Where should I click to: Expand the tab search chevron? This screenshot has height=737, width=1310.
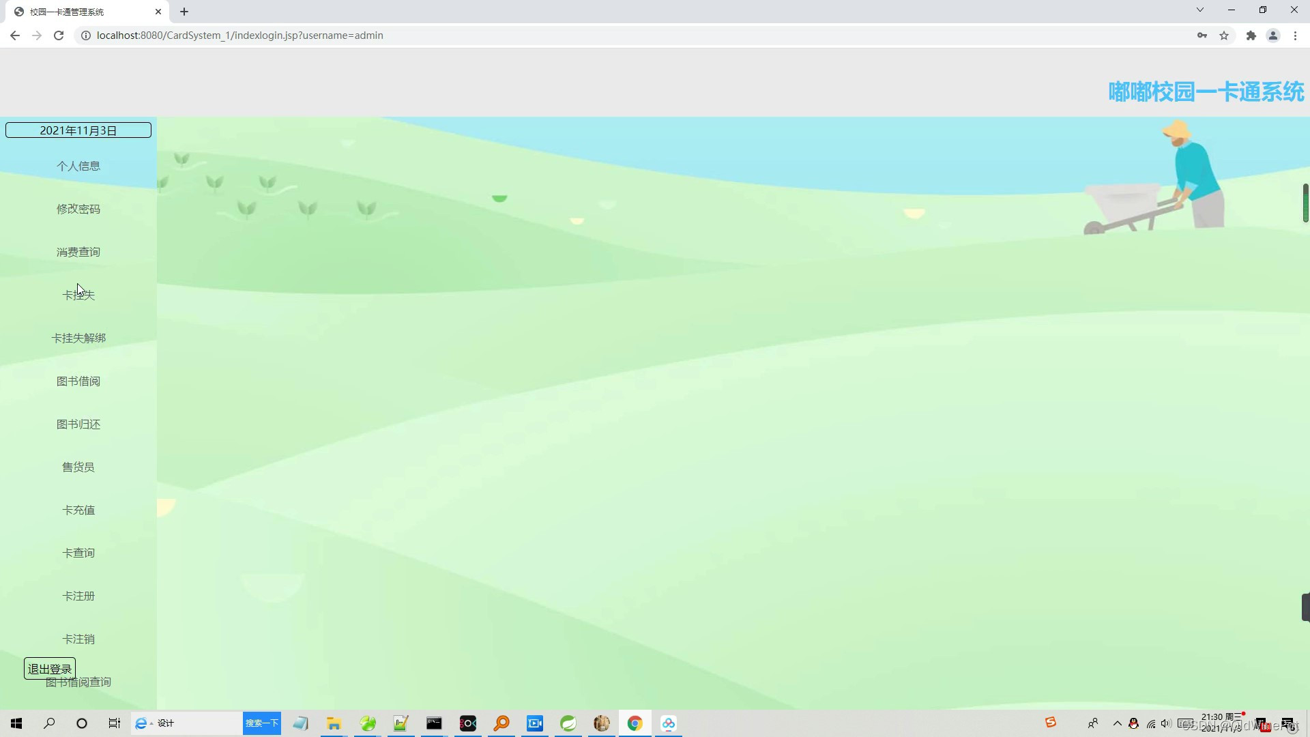tap(1199, 10)
